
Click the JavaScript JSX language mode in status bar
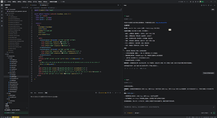point(206,117)
